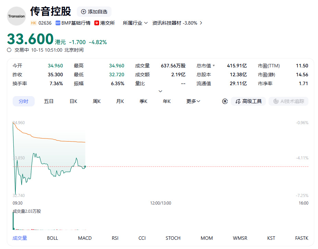Click the Transsion company logo
This screenshot has width=318, height=249.
[16, 16]
